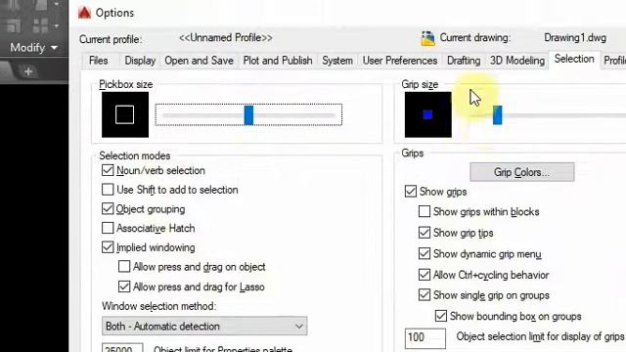Click the Grip size preview box
This screenshot has height=352, width=626.
point(428,115)
